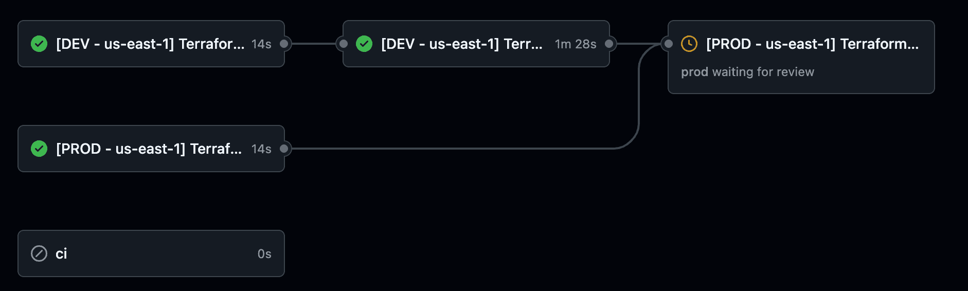The image size is (968, 291).
Task: Click the orange clock pending icon
Action: coord(689,44)
